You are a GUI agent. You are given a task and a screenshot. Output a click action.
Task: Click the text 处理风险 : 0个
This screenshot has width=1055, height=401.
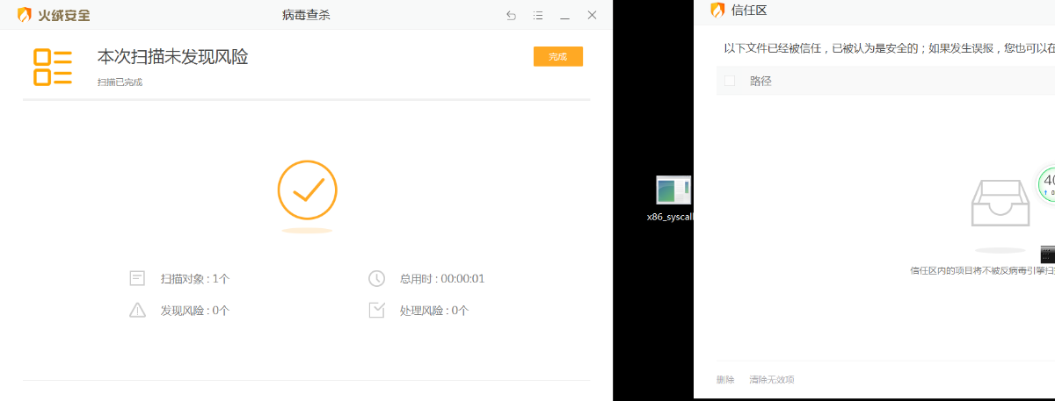[434, 311]
